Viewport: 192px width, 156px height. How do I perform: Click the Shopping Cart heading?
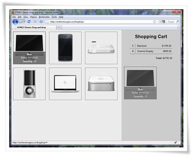coord(151,37)
